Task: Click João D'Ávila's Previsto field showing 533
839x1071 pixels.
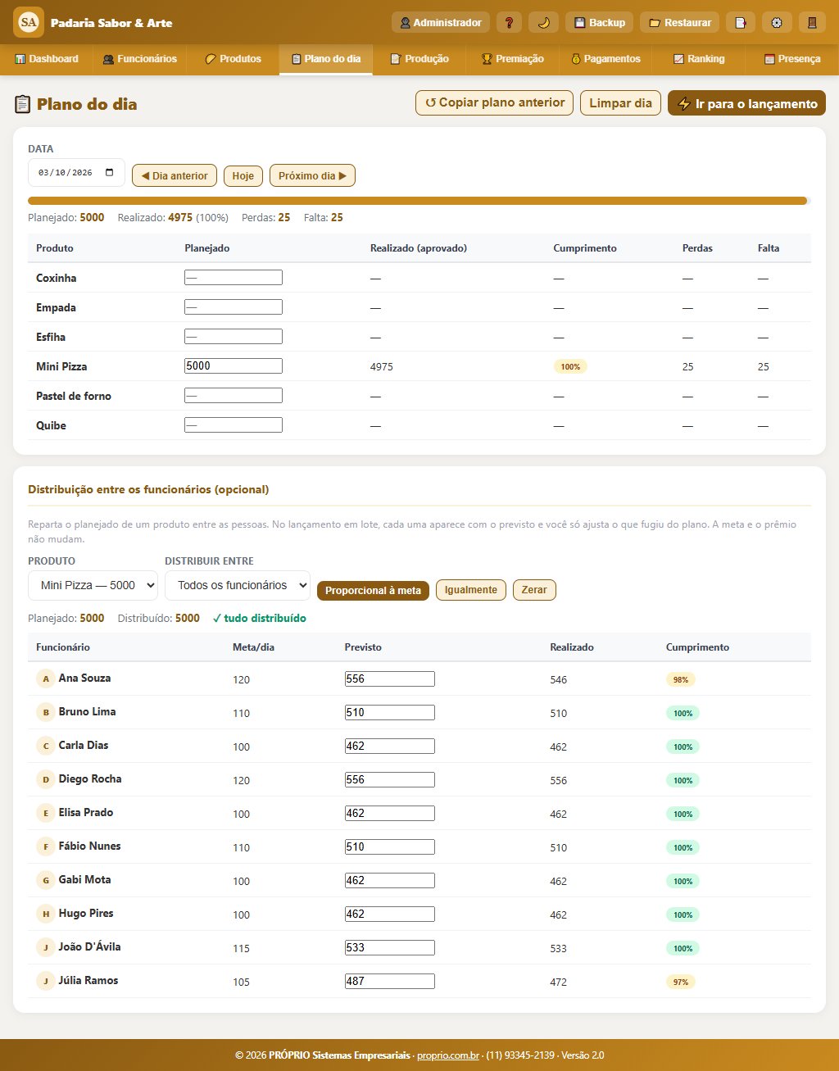Action: (x=390, y=947)
